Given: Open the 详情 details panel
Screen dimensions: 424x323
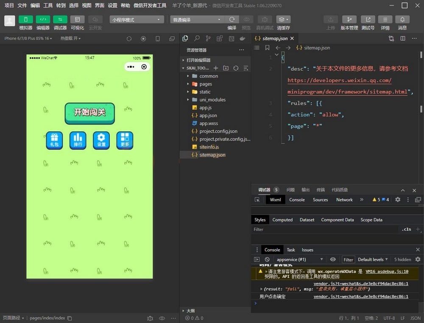Looking at the screenshot, I should pos(385,19).
